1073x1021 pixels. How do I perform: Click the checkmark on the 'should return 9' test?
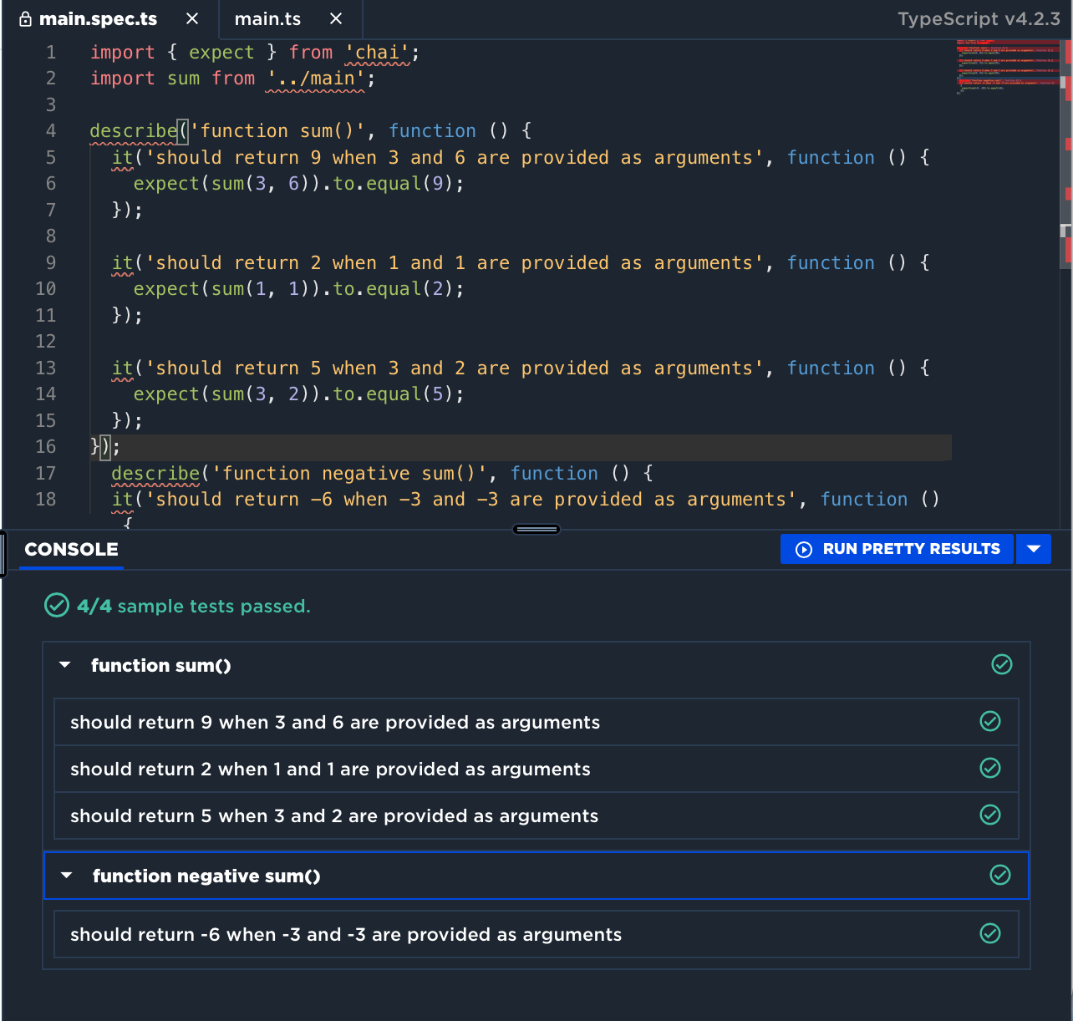990,721
